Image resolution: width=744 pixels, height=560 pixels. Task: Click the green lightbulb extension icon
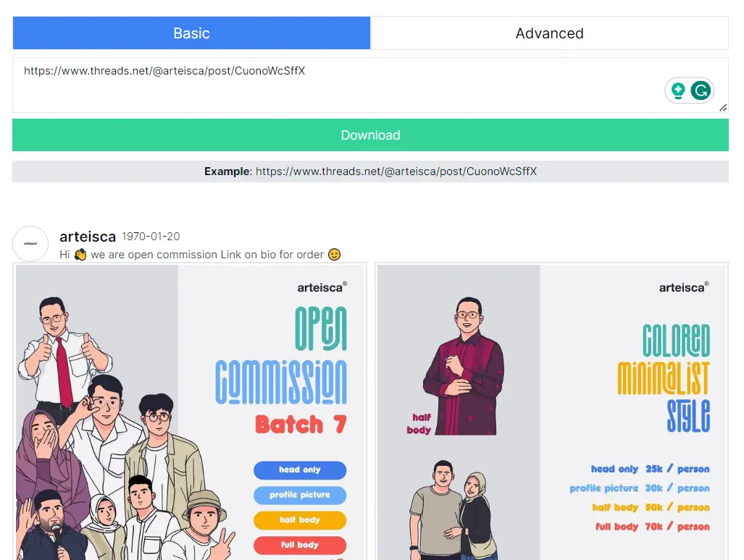[x=678, y=90]
